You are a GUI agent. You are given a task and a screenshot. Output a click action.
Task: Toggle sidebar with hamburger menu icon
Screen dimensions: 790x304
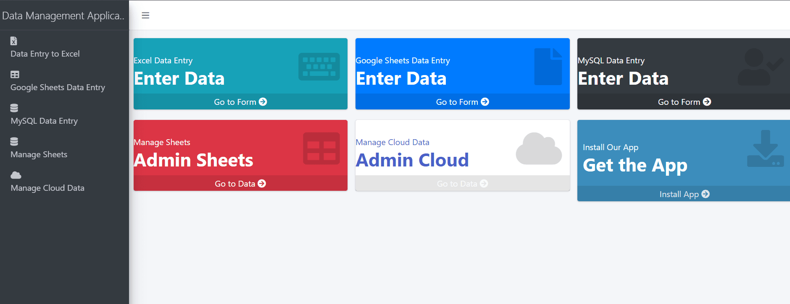pyautogui.click(x=145, y=16)
